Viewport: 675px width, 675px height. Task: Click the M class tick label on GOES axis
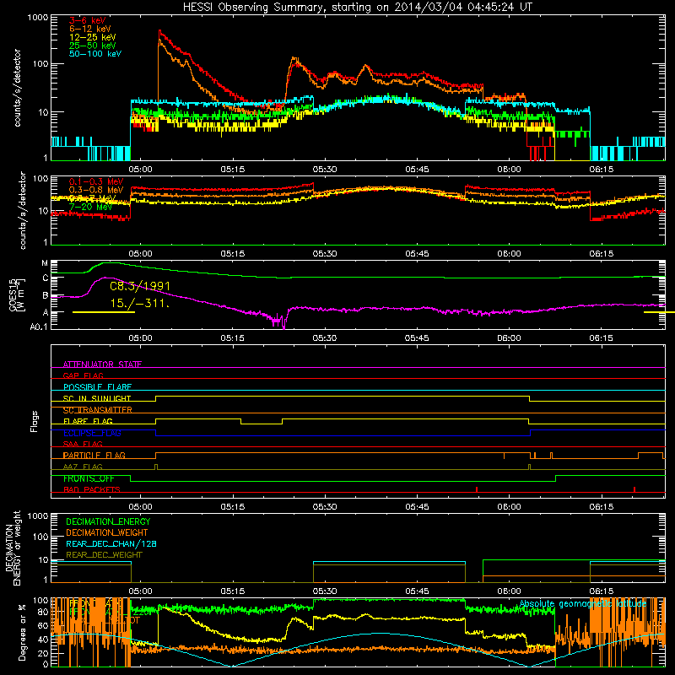pos(45,263)
